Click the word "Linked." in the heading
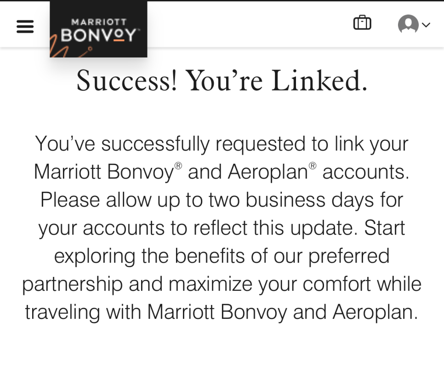The width and height of the screenshot is (444, 368). click(x=319, y=81)
